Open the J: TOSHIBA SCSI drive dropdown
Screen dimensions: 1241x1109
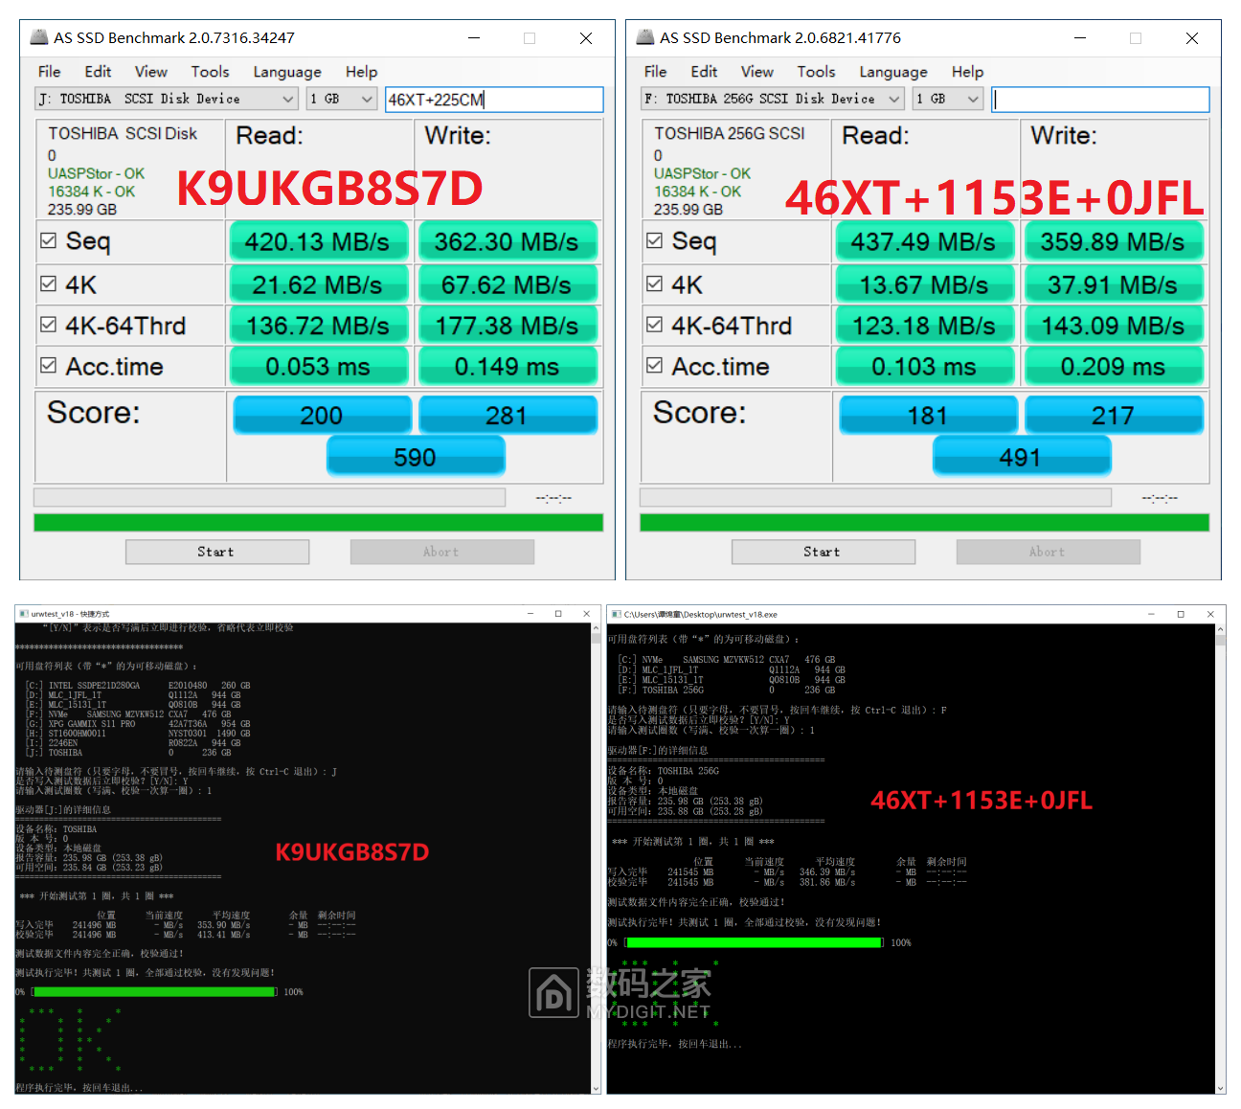(x=168, y=99)
